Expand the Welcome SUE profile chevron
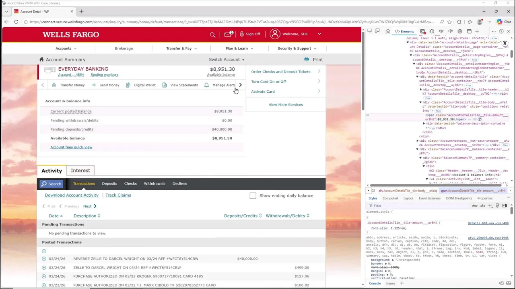Screen dimensions: 515x289 tap(319, 34)
